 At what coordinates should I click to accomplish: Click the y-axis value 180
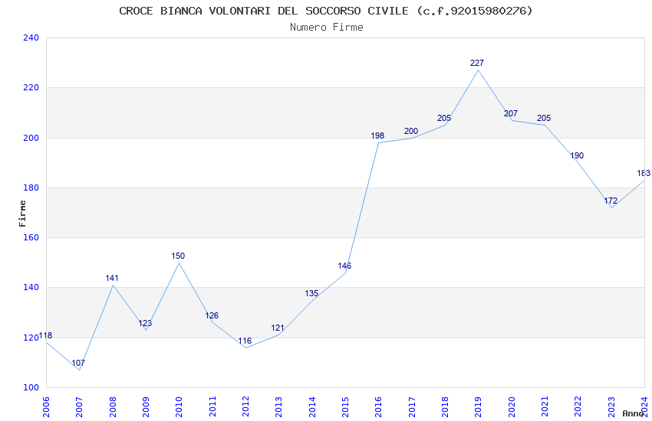31,188
